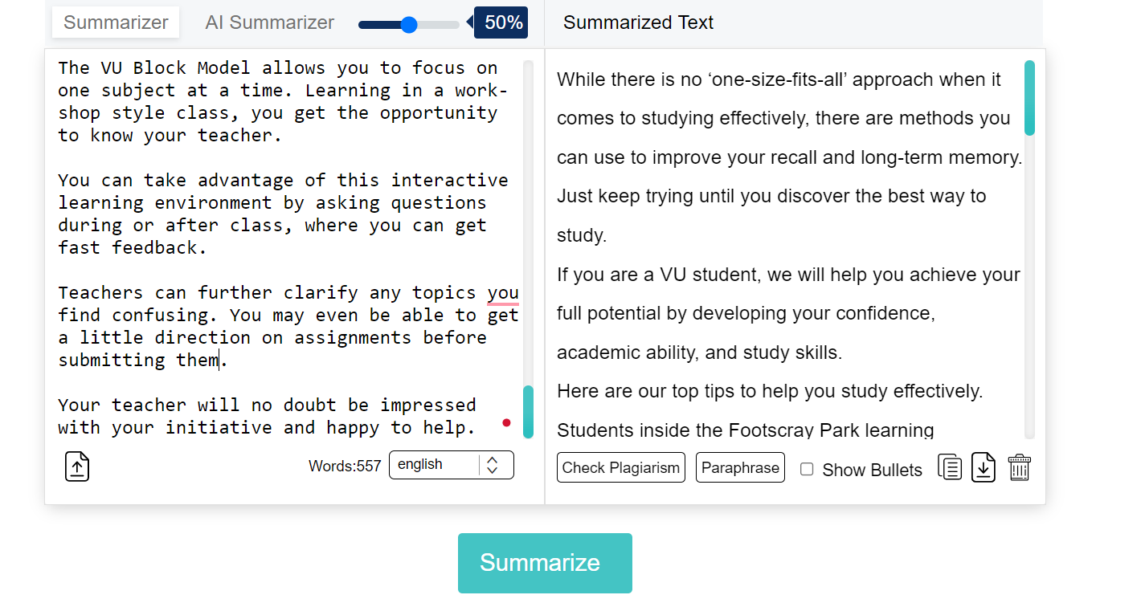Click the underlined word 'you' in input

(503, 293)
